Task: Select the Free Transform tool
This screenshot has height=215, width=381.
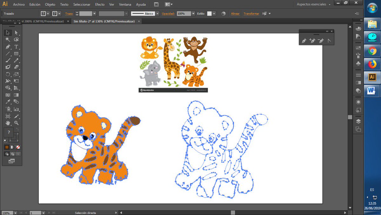Action: (x=16, y=81)
